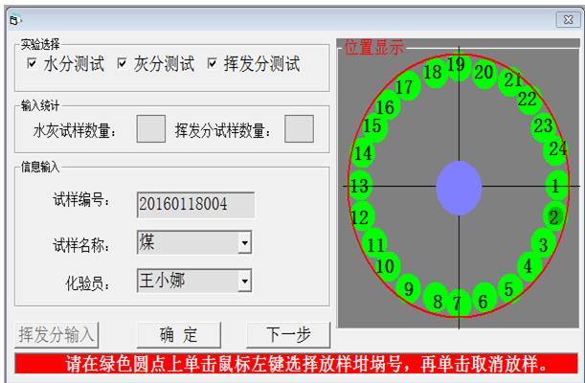Click the 试样名称 label
The image size is (585, 383).
[81, 246]
